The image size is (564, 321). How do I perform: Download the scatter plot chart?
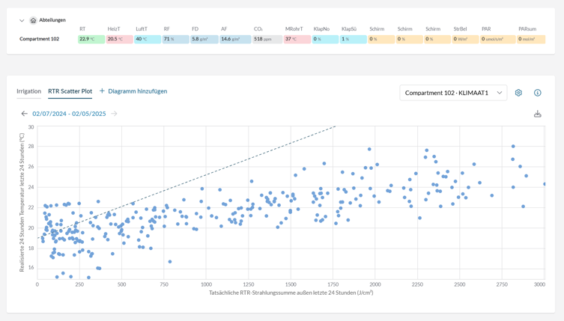[537, 114]
